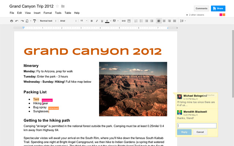Screen dimensions: 234x146
Task: Undo the last edit
Action: click(x=17, y=21)
